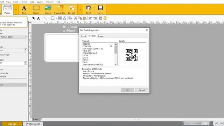Click the OK button in the dialog

pyautogui.click(x=127, y=90)
